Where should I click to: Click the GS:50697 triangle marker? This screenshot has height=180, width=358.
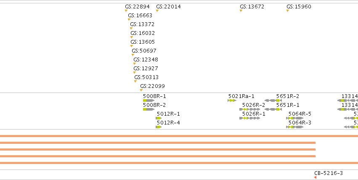pyautogui.click(x=133, y=55)
